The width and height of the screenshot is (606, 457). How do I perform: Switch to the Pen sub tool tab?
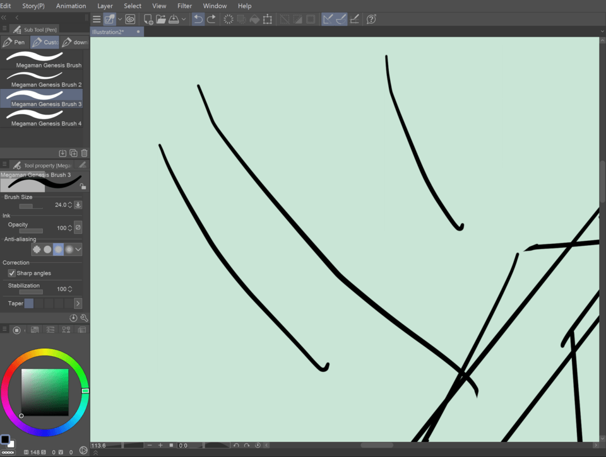pos(15,42)
